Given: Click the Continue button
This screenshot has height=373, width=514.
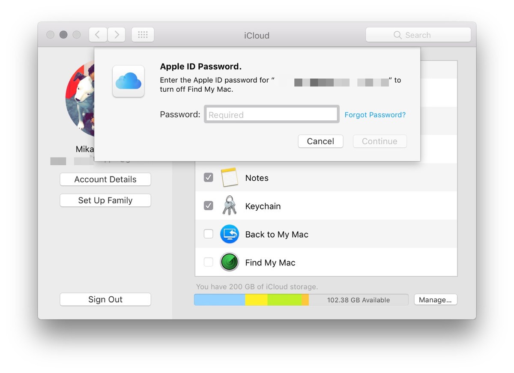Looking at the screenshot, I should click(380, 141).
